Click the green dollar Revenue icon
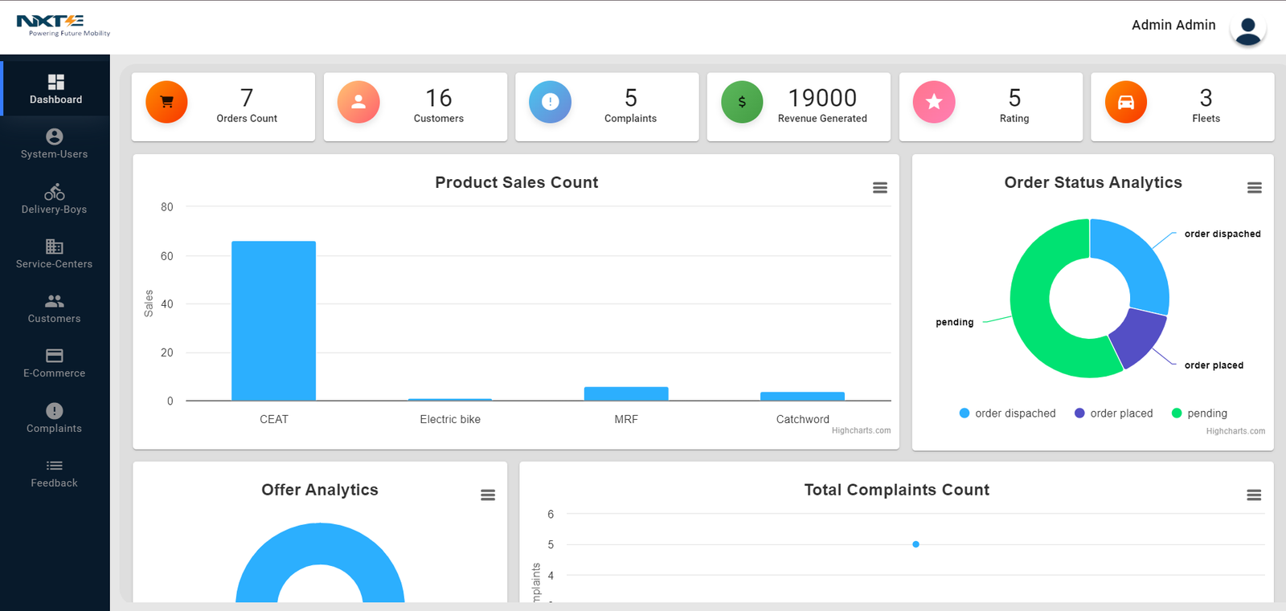Image resolution: width=1286 pixels, height=611 pixels. click(742, 102)
